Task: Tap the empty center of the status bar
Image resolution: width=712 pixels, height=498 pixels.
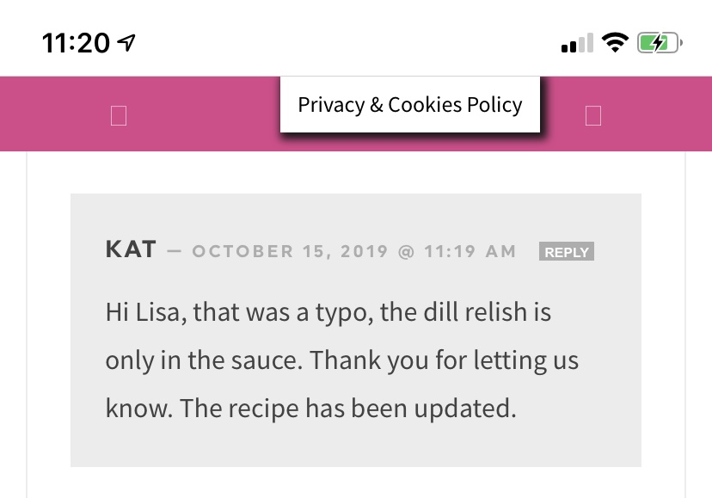Action: point(345,41)
